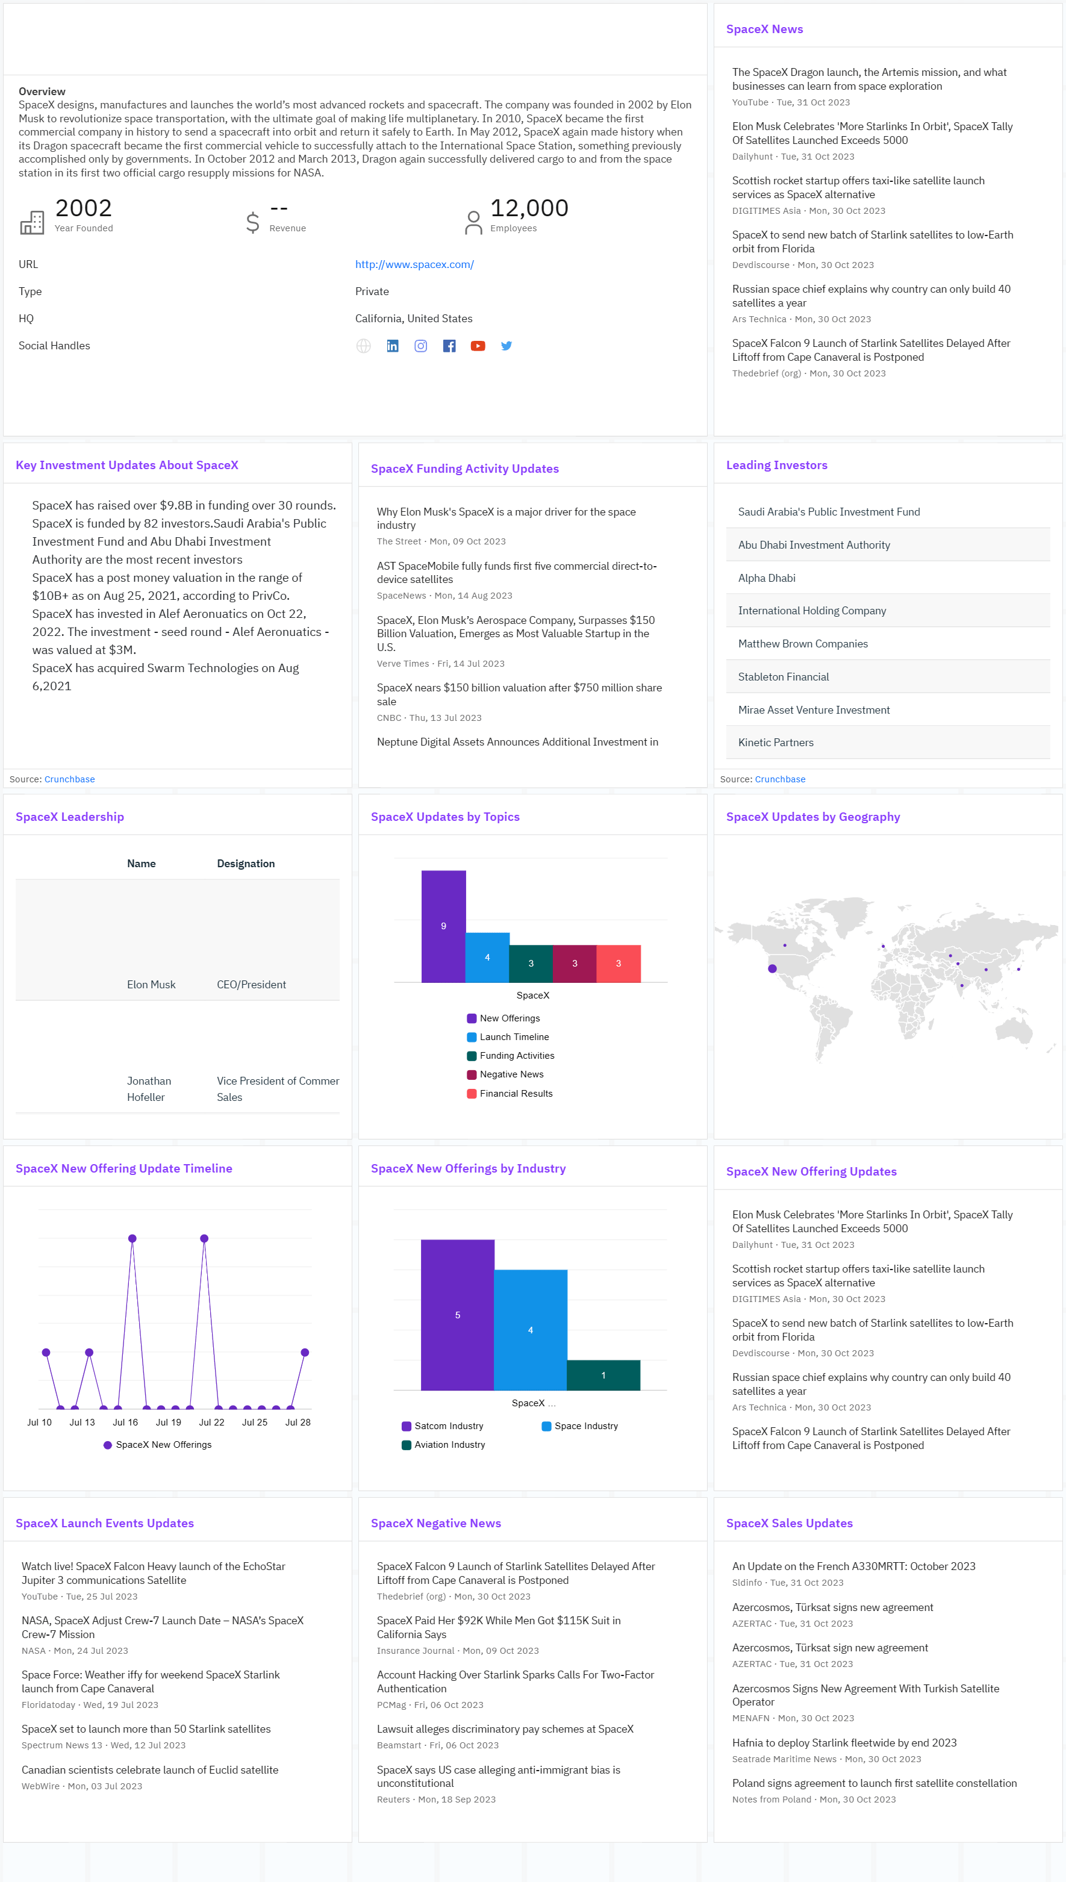This screenshot has height=1882, width=1066.
Task: Open 'SpaceX nears $150 billion valuation' CNBC article
Action: tap(519, 694)
